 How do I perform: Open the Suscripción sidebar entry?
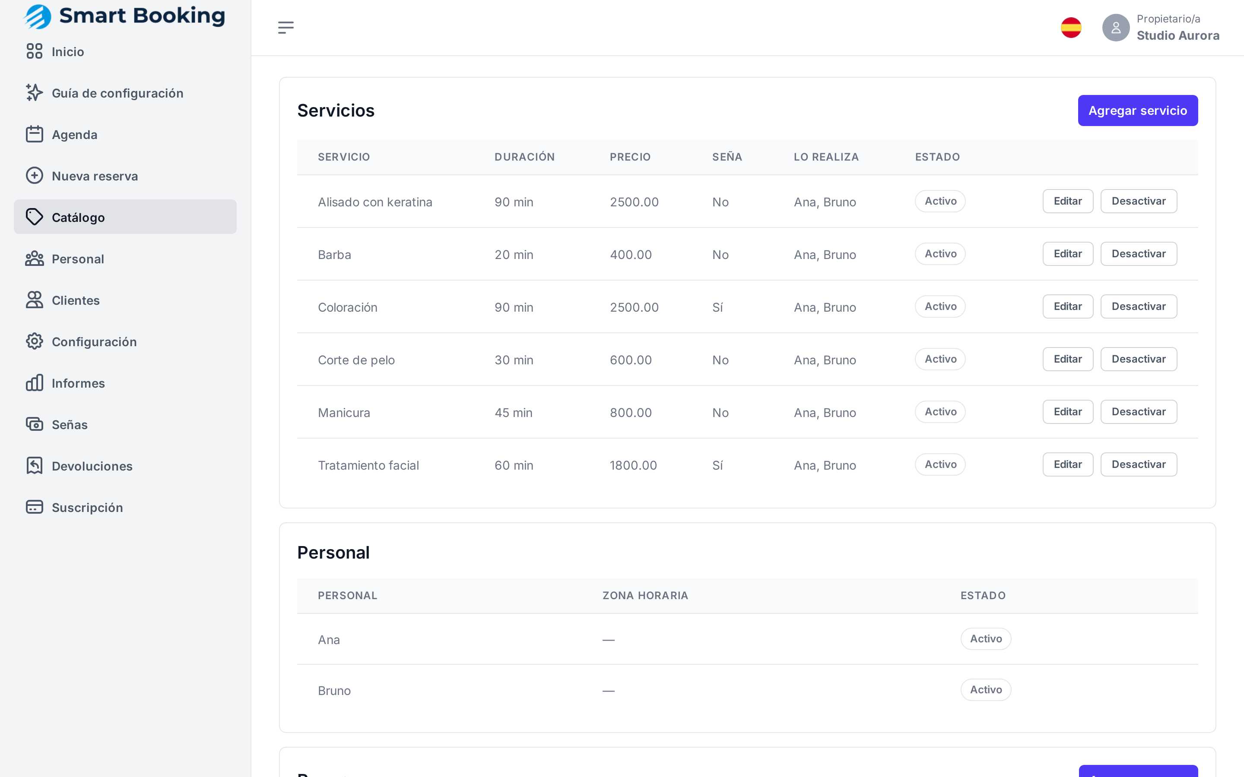tap(125, 508)
